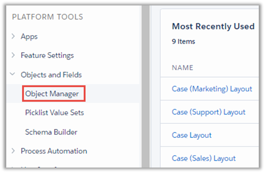
Task: Open Picklist Value Sets
Action: 54,113
